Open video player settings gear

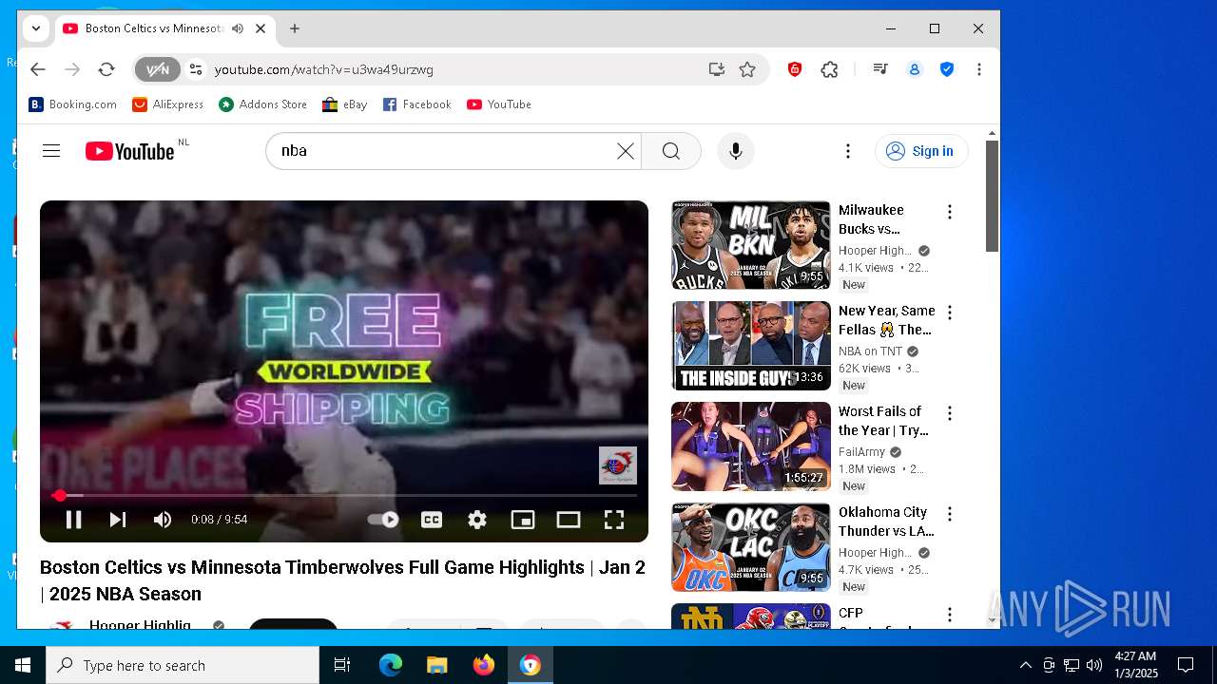[477, 520]
